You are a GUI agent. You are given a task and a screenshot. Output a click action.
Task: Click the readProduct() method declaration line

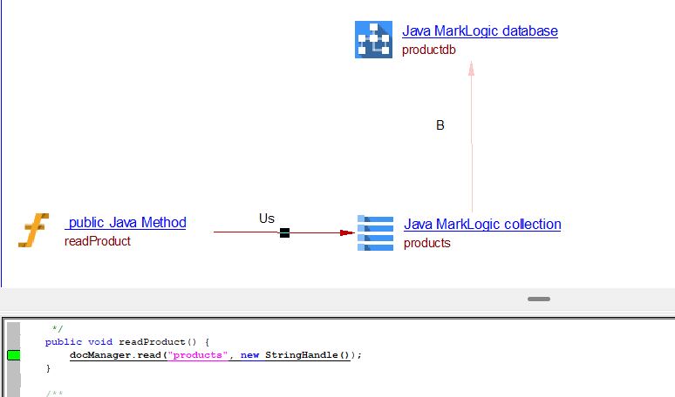(127, 342)
